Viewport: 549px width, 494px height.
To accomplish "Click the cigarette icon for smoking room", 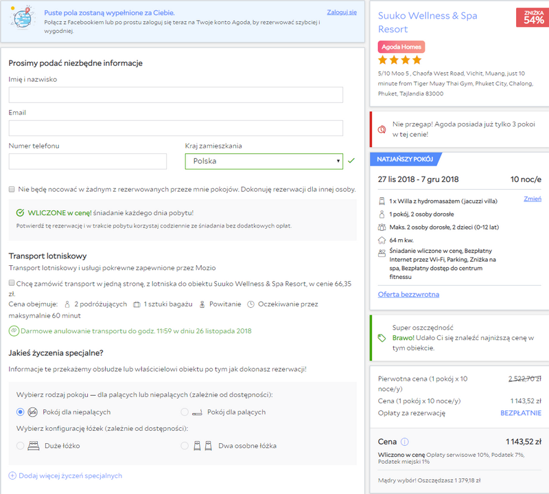I will click(197, 413).
